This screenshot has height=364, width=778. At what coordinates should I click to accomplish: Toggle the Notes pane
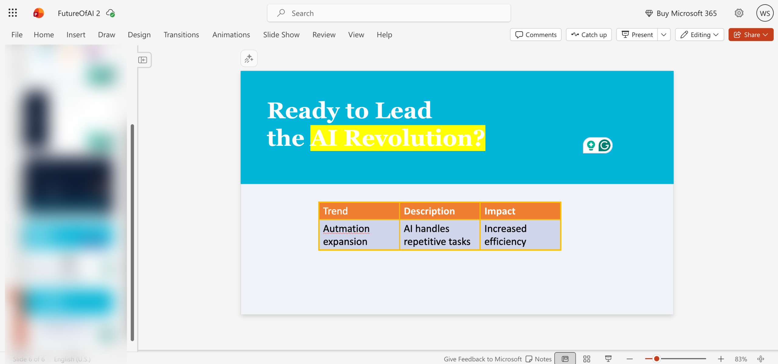click(539, 359)
